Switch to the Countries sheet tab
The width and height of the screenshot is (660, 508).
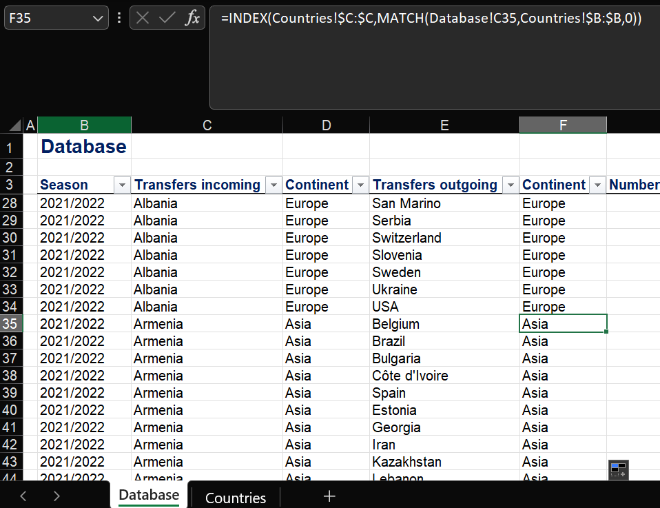click(235, 498)
